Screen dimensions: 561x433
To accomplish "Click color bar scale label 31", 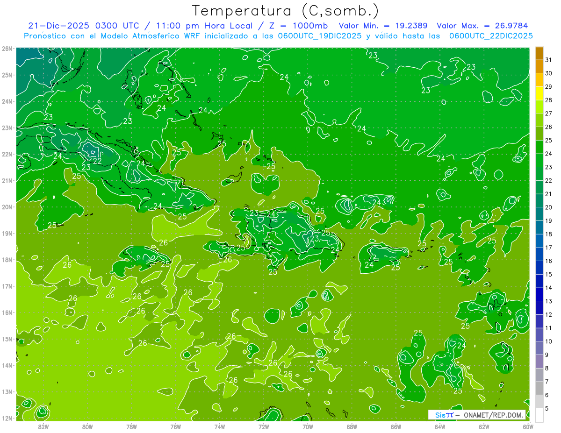I will 549,60.
